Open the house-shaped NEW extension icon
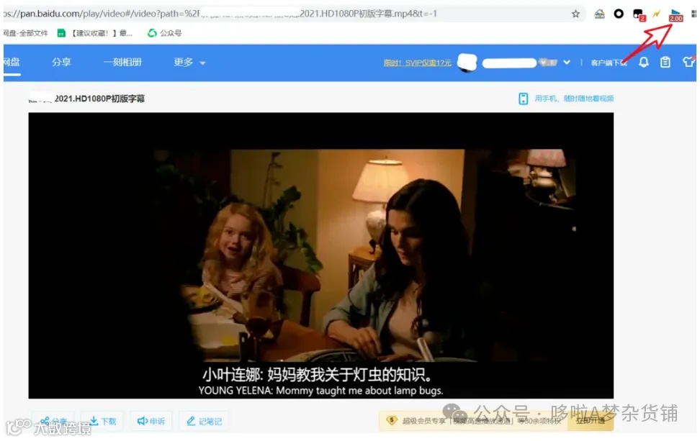 (x=600, y=14)
